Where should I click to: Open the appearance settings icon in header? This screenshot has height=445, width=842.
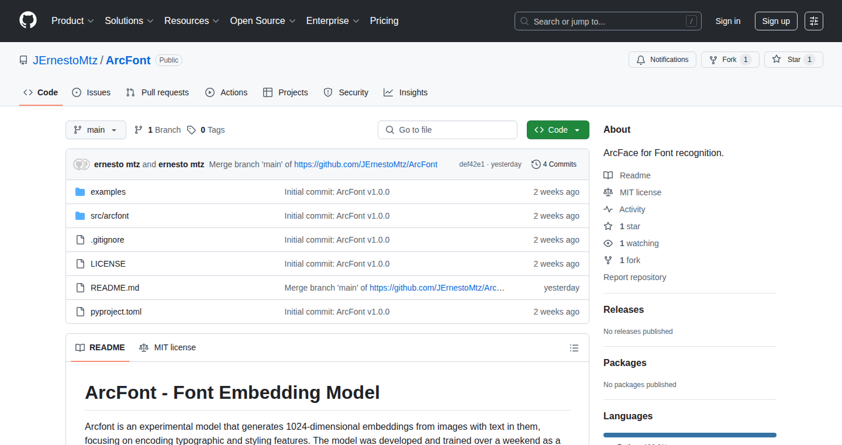tap(814, 21)
